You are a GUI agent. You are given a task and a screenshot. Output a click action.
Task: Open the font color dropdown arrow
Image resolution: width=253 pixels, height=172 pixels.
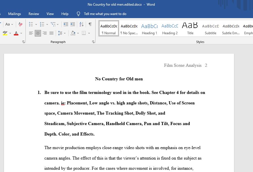tap(21, 33)
